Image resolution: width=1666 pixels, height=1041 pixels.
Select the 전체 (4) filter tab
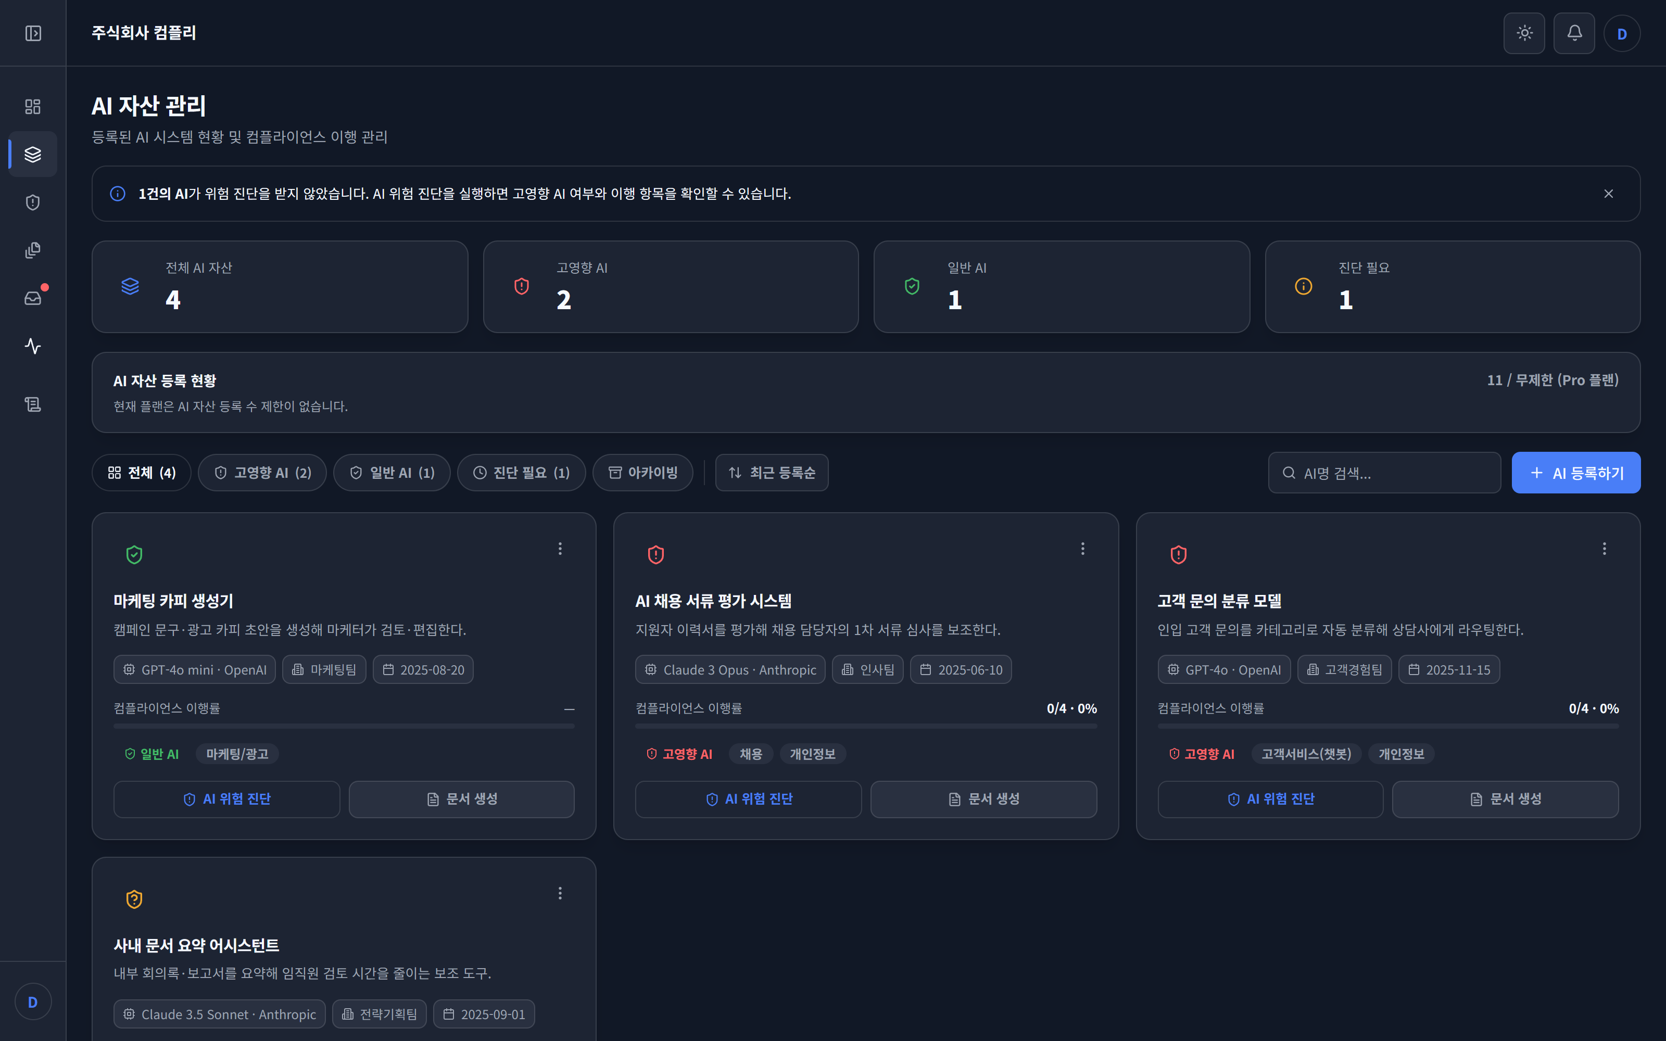(x=141, y=472)
